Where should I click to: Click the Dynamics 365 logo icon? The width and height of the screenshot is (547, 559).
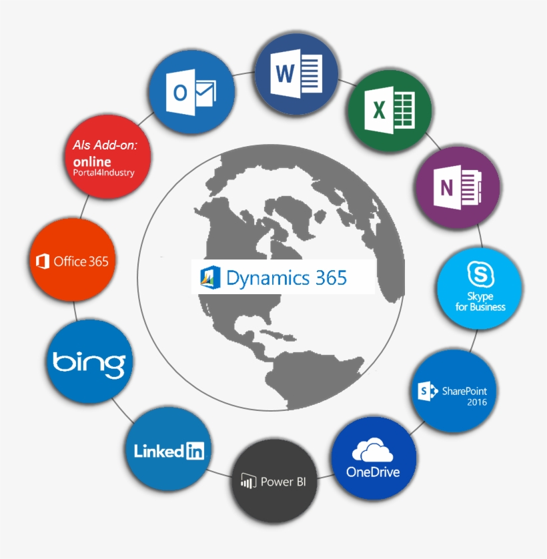click(x=210, y=277)
